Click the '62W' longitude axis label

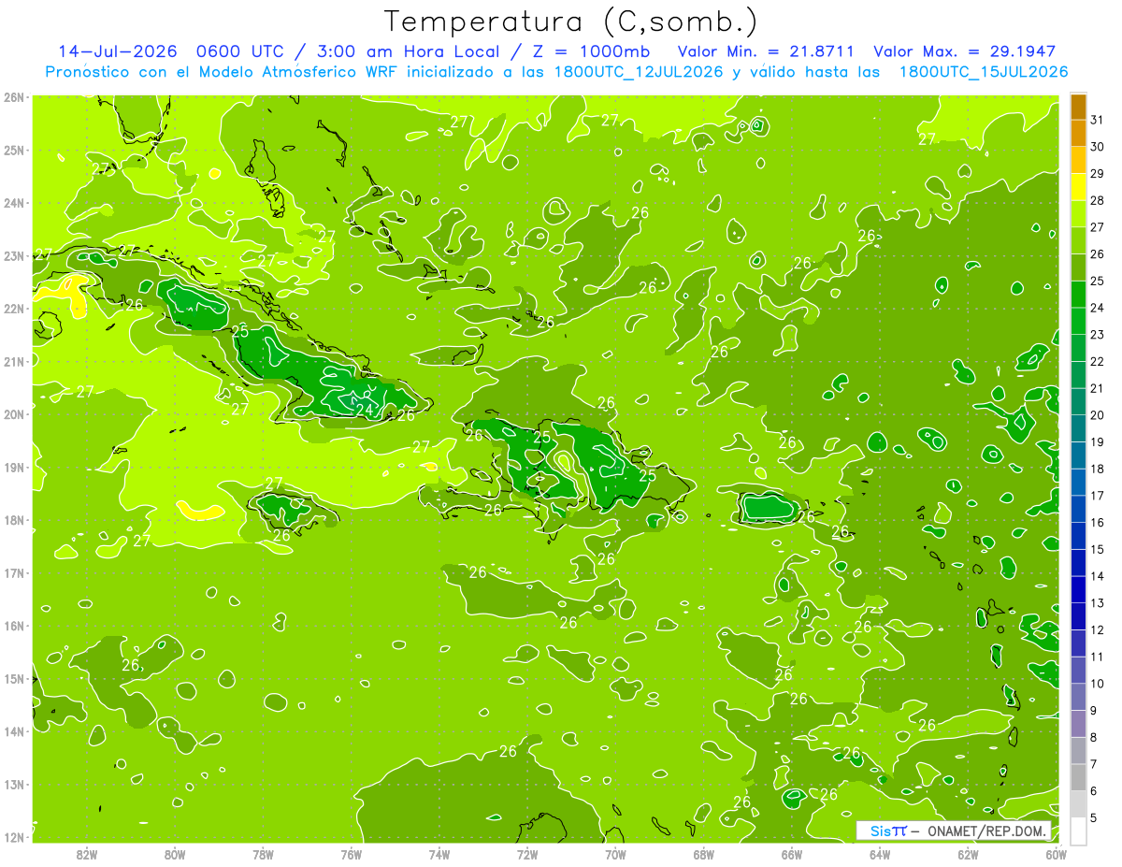(969, 854)
